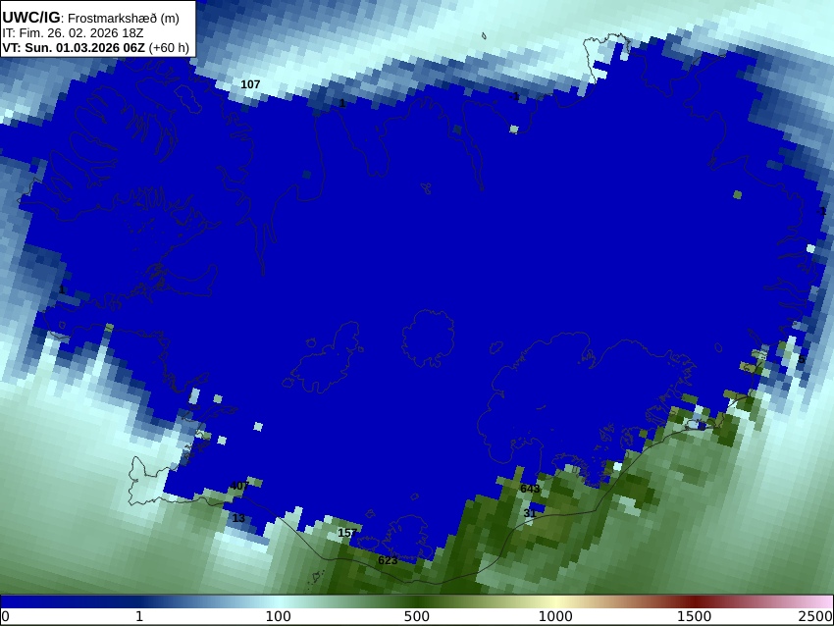Screen dimensions: 834x626
Task: Click the UWC/IG title label
Action: (30, 18)
